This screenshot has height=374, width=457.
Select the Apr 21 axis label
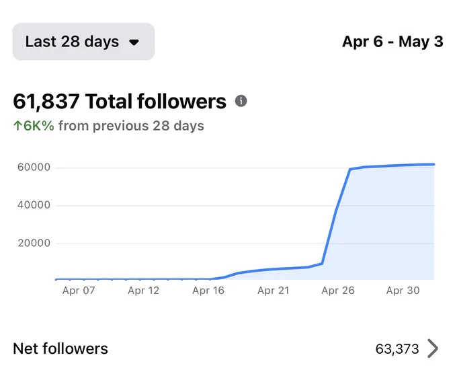point(274,291)
